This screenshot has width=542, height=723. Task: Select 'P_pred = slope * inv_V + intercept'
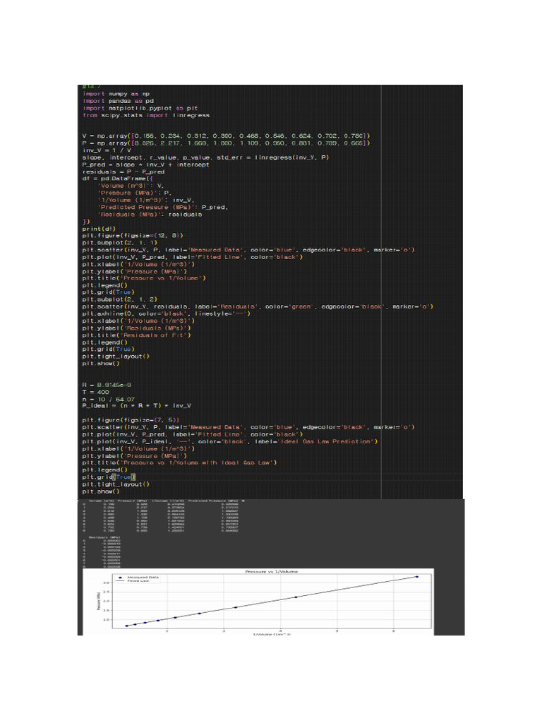tap(145, 165)
